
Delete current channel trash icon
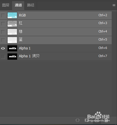pyautogui.click(x=106, y=120)
